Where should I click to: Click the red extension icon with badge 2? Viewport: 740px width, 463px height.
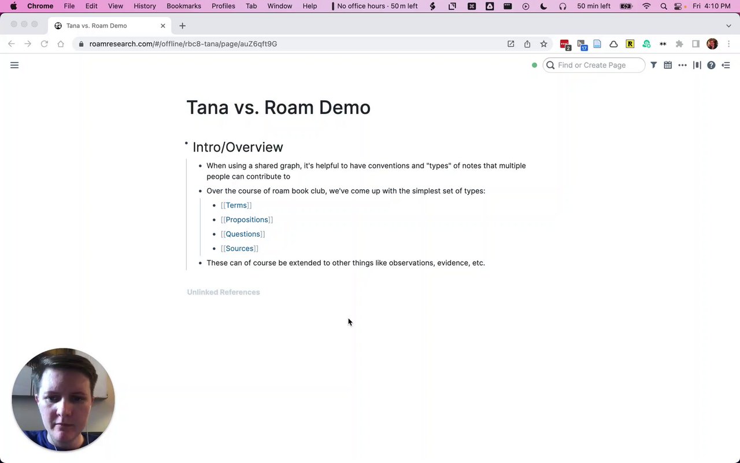point(565,44)
